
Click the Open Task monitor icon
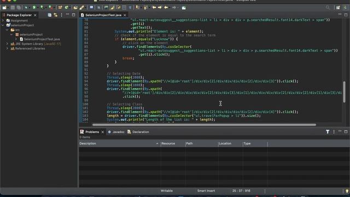pos(91,8)
